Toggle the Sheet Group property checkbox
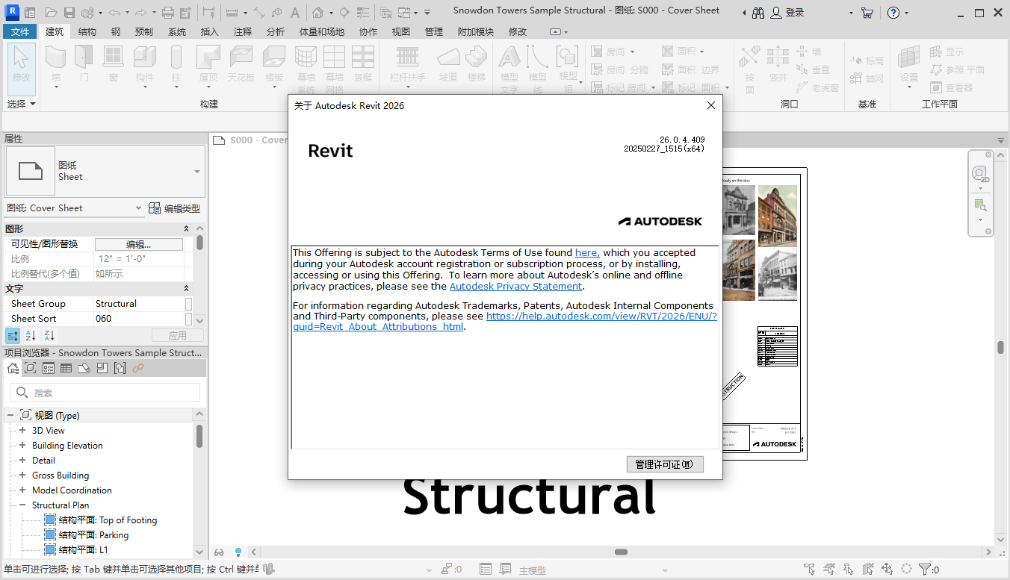 coord(188,304)
